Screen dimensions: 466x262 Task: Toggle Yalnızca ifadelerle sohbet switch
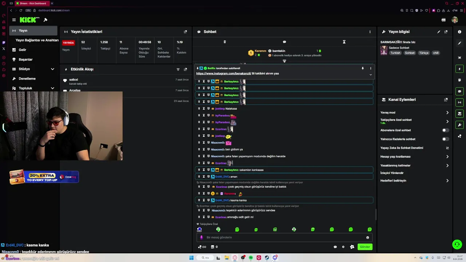pos(445,139)
